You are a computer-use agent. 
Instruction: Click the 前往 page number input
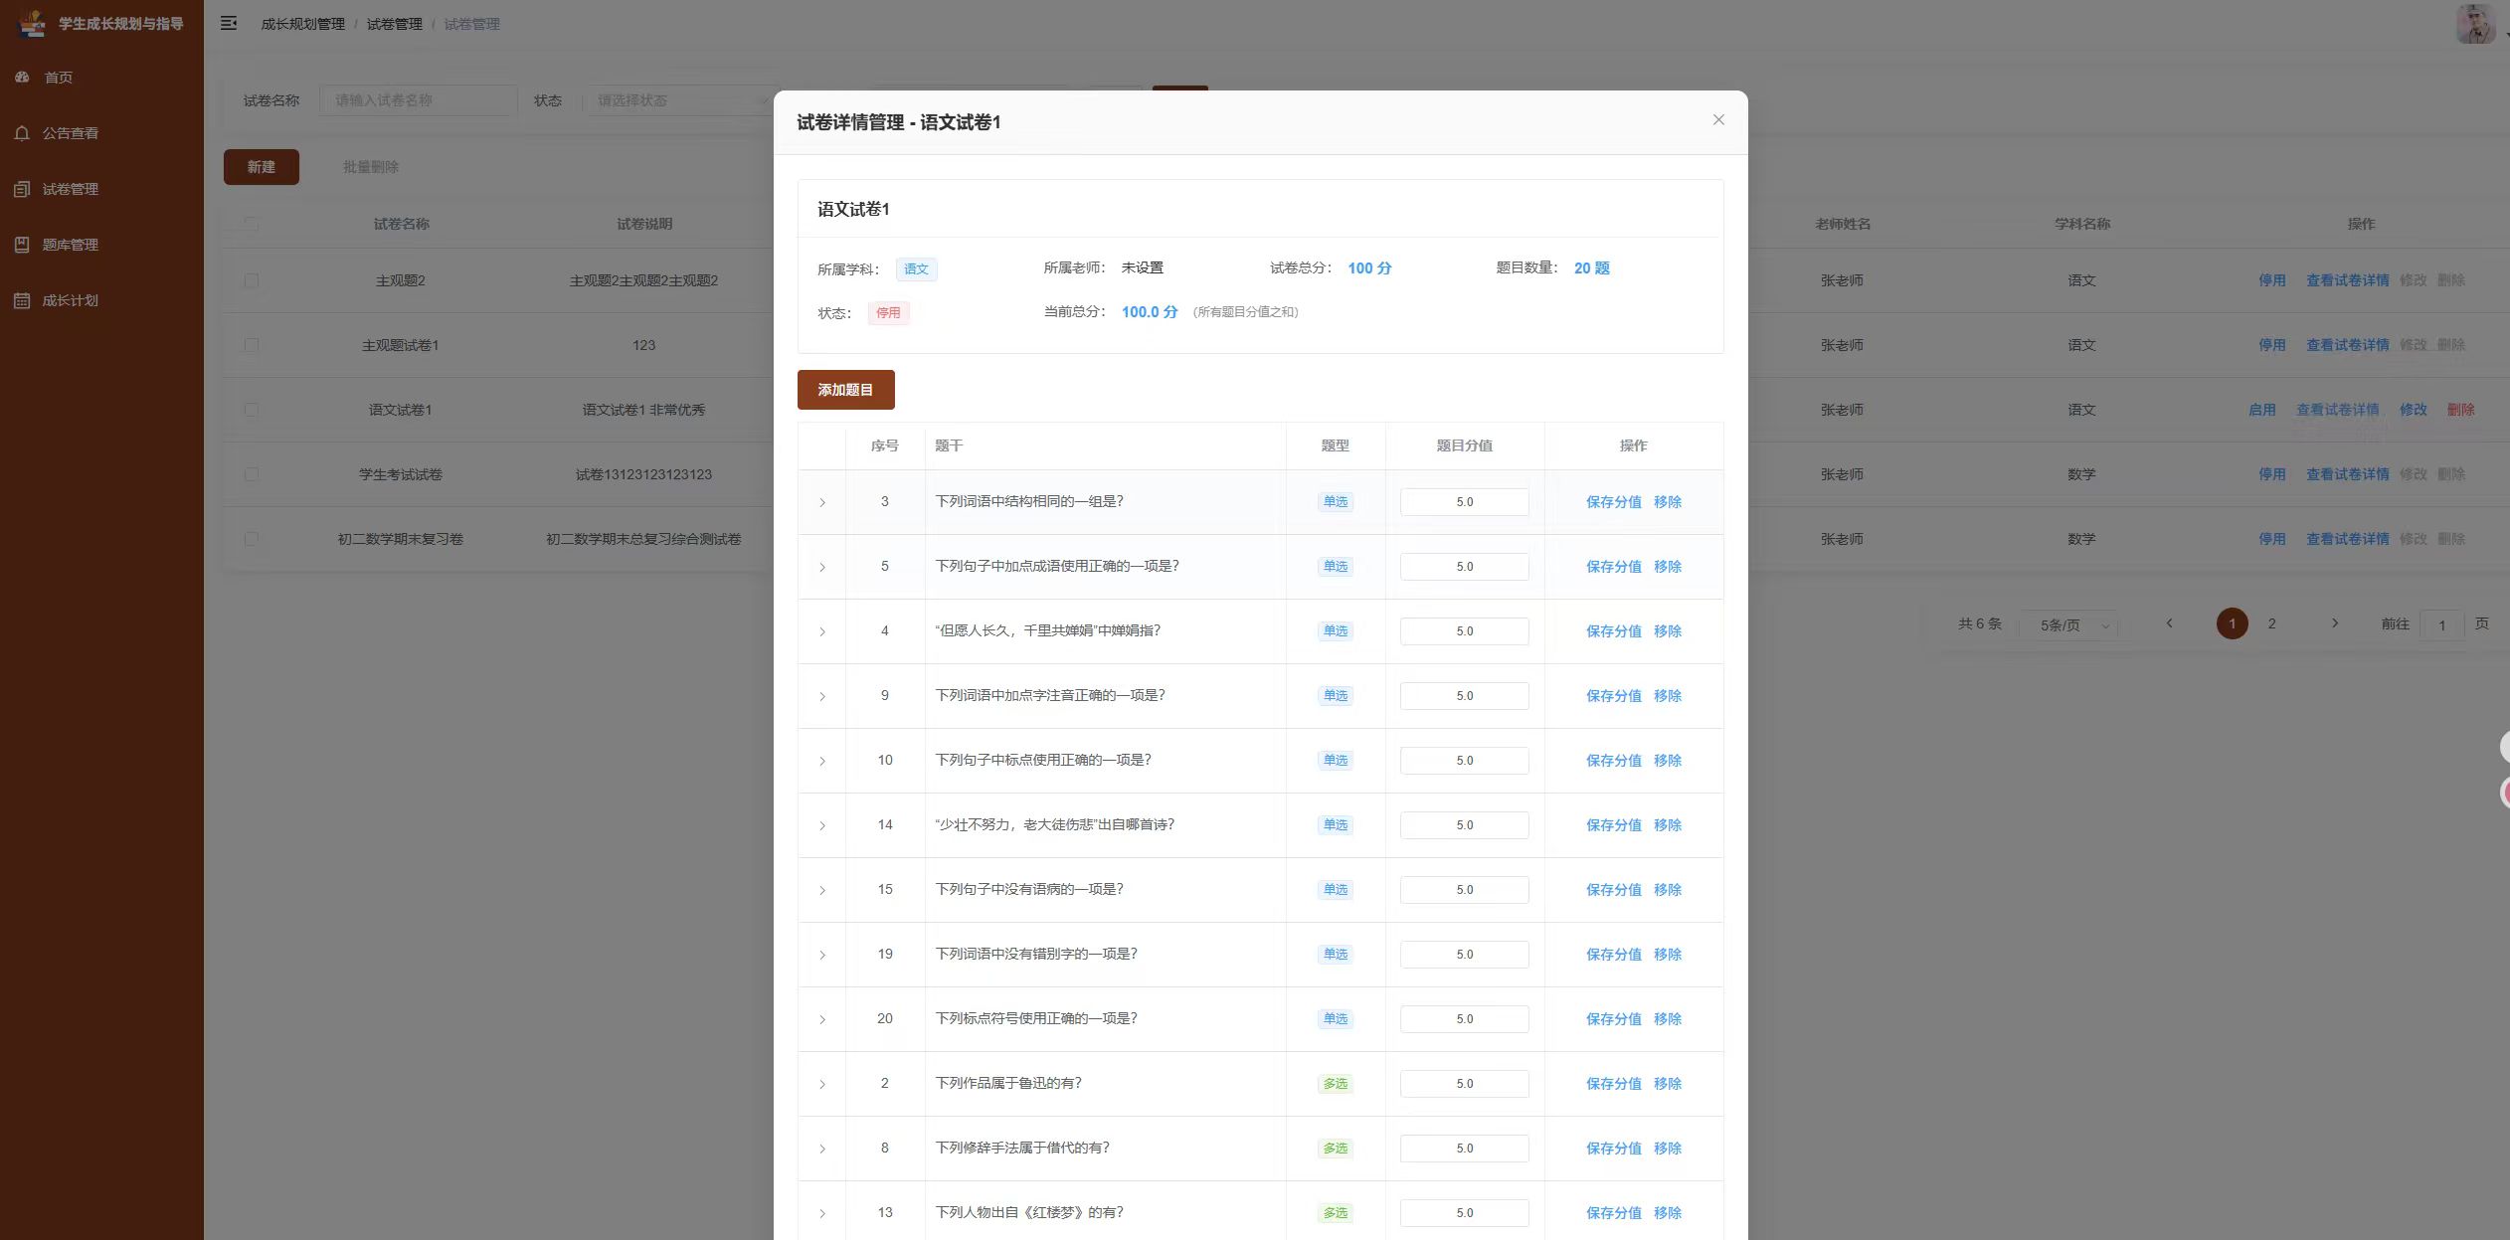pos(2441,625)
